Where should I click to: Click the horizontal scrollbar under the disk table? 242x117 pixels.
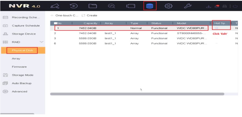point(137,94)
